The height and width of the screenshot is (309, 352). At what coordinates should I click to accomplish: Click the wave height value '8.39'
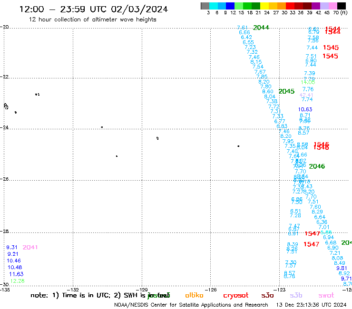coord(293,244)
